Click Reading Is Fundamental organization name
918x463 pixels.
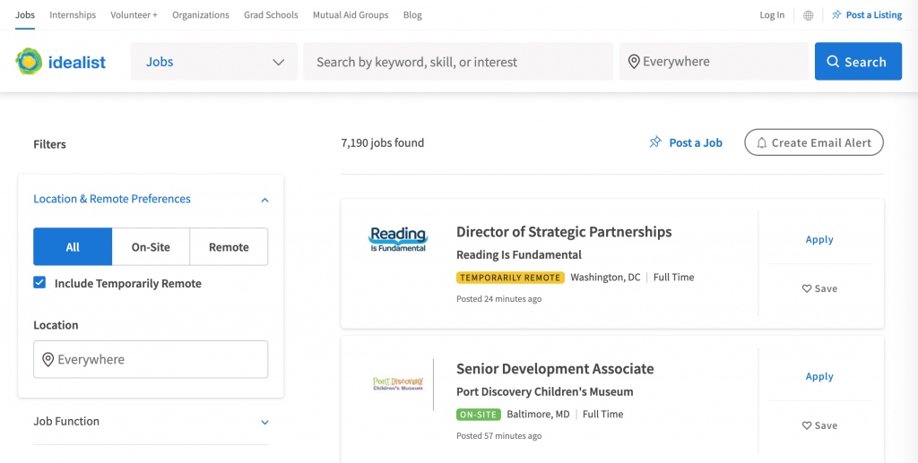[519, 255]
